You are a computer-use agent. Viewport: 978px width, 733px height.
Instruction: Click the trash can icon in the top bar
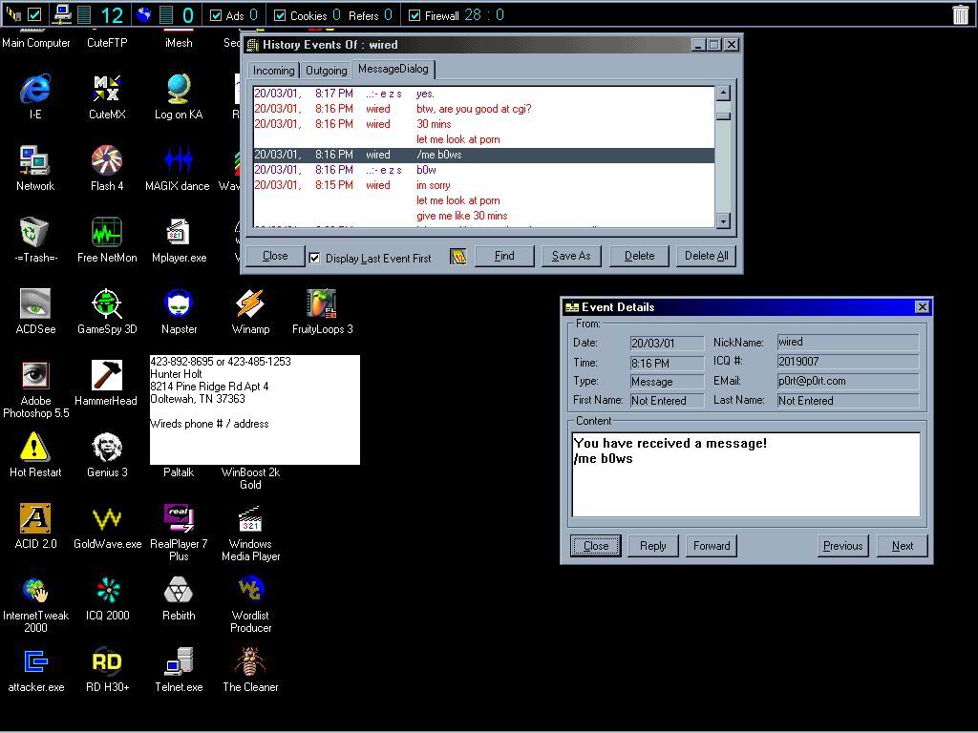click(x=960, y=14)
